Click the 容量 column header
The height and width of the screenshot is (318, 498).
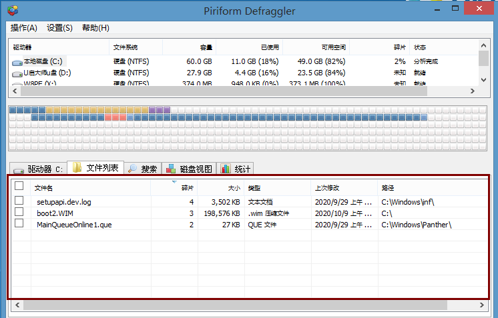(190, 47)
